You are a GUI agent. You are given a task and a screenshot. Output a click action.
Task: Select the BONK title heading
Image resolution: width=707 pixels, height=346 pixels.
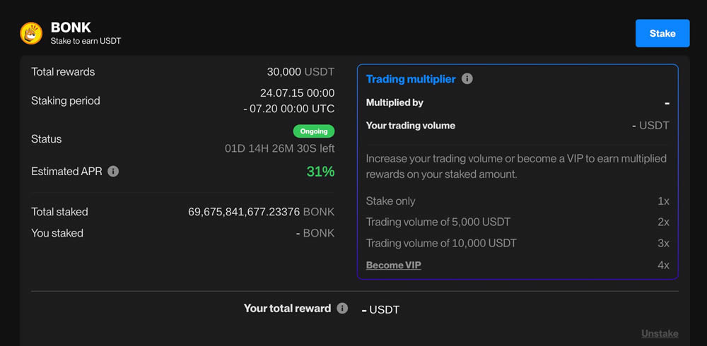point(71,28)
